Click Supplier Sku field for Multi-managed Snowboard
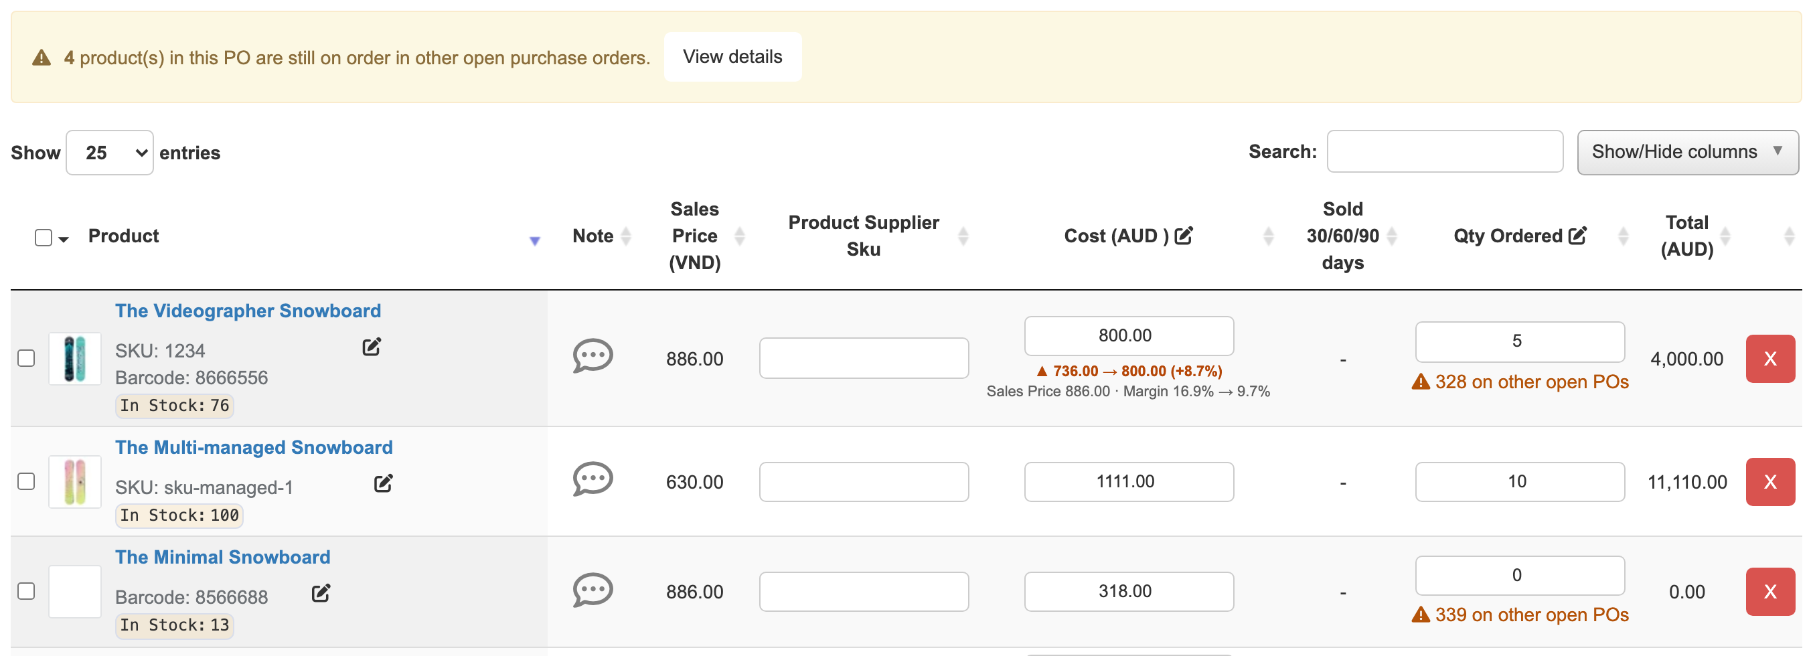 pyautogui.click(x=864, y=481)
